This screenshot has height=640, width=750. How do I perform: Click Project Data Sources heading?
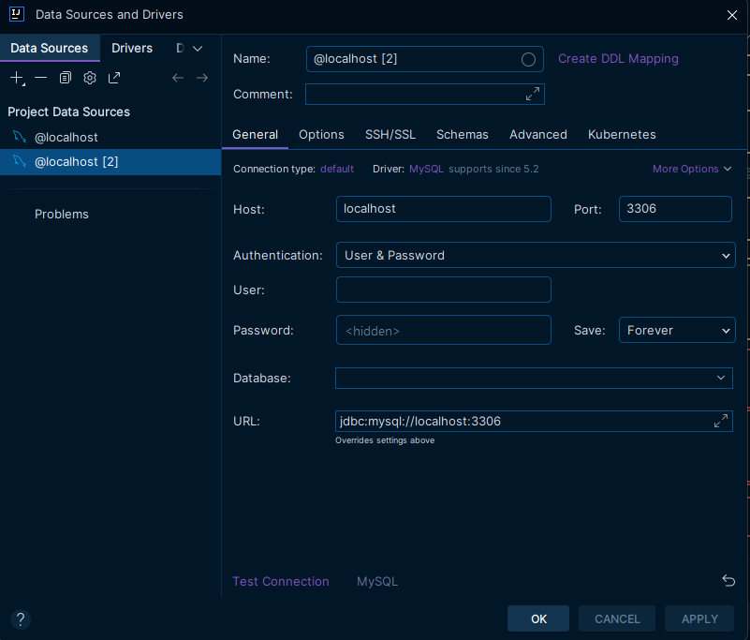point(69,112)
